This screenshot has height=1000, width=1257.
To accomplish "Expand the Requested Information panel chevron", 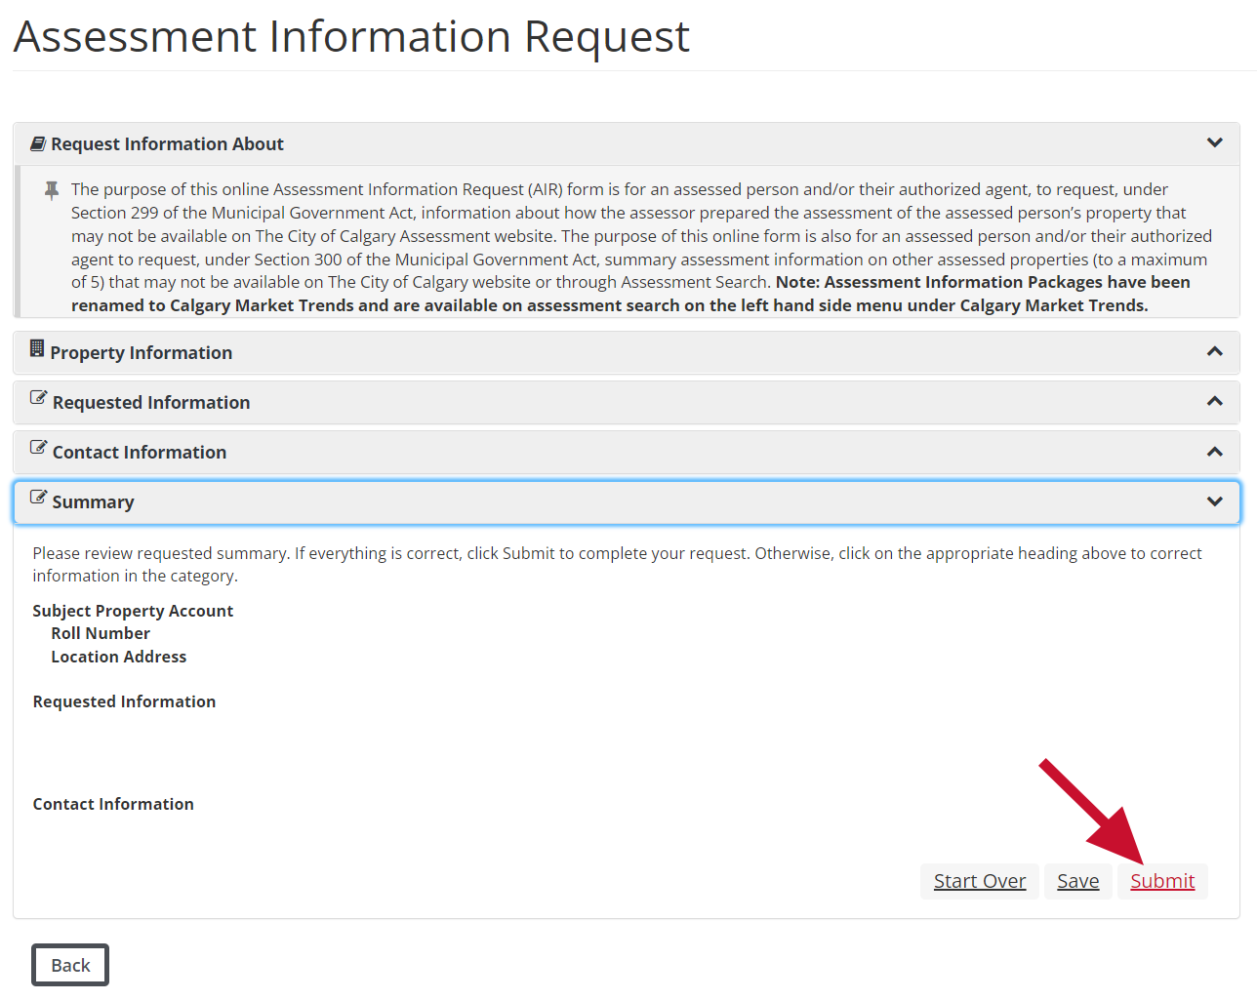I will [x=1215, y=401].
